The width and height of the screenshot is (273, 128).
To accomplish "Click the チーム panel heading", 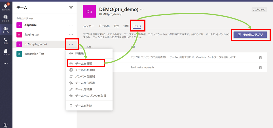I will tap(22, 8).
